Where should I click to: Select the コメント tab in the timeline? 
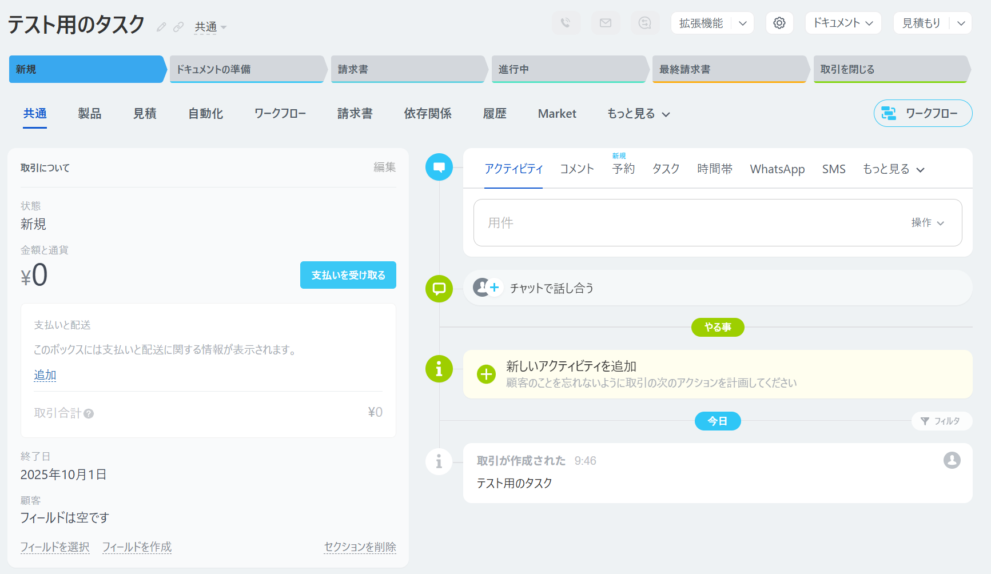point(576,169)
